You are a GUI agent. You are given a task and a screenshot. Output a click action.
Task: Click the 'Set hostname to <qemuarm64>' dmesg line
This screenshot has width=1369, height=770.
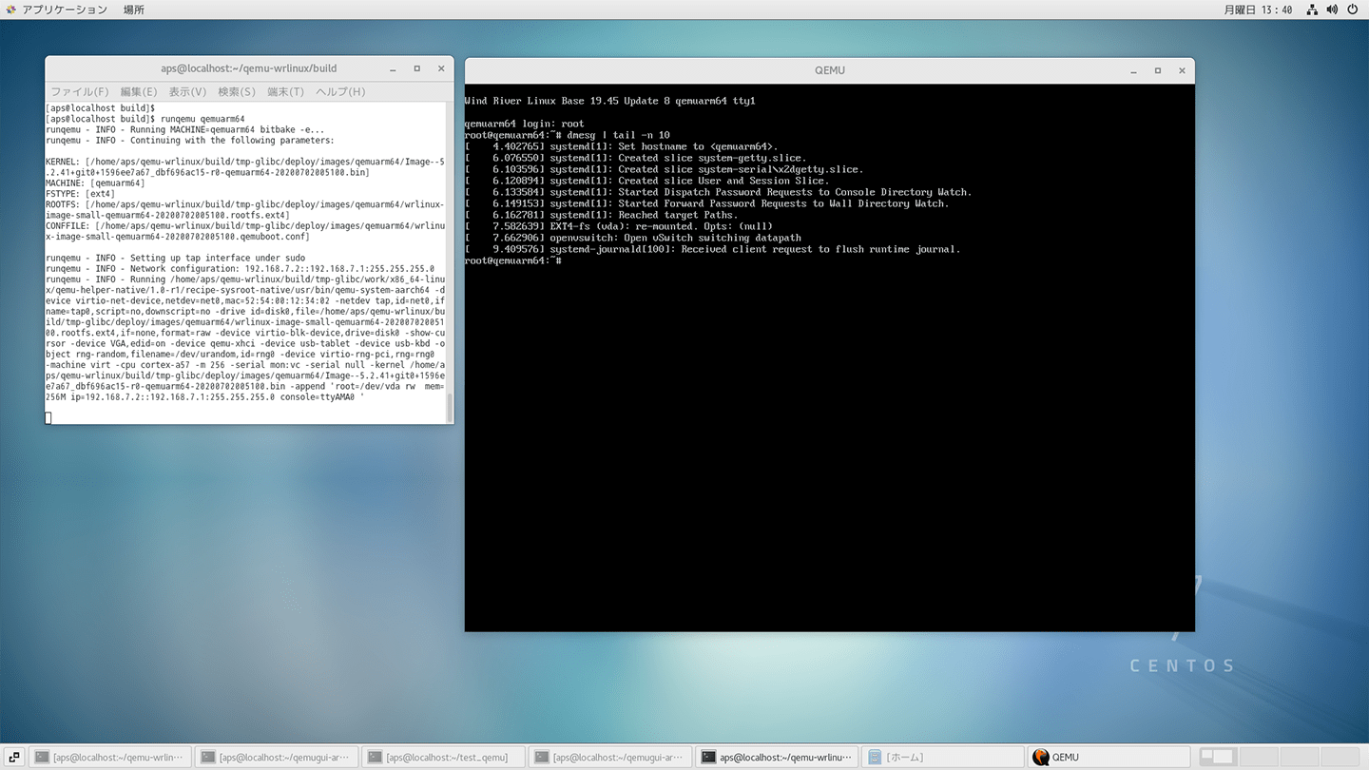click(x=622, y=146)
